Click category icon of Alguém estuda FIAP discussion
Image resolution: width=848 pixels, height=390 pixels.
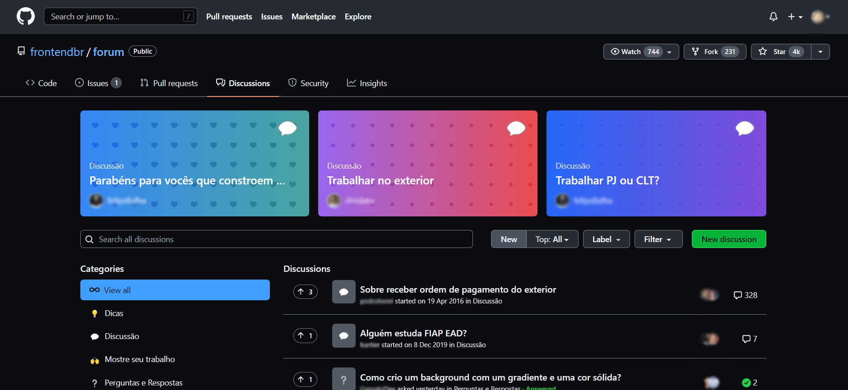click(x=344, y=336)
